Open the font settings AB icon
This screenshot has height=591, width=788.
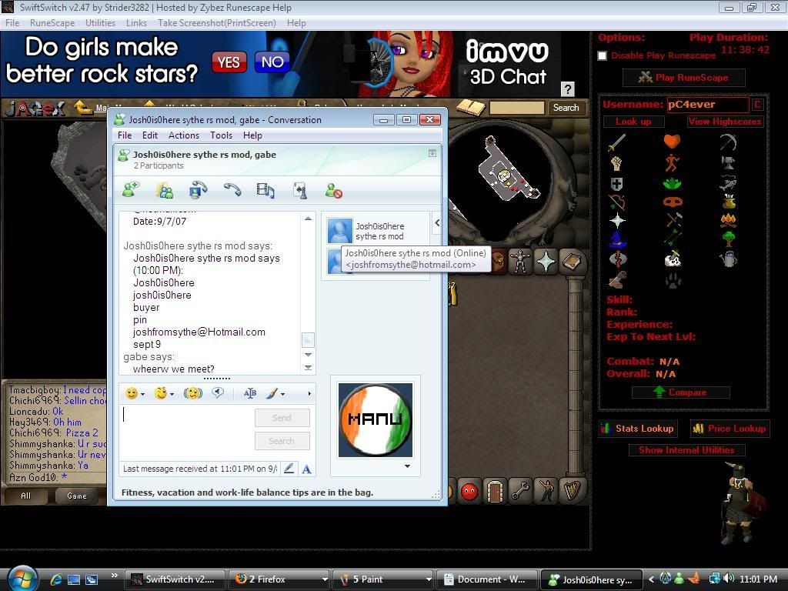pyautogui.click(x=250, y=393)
